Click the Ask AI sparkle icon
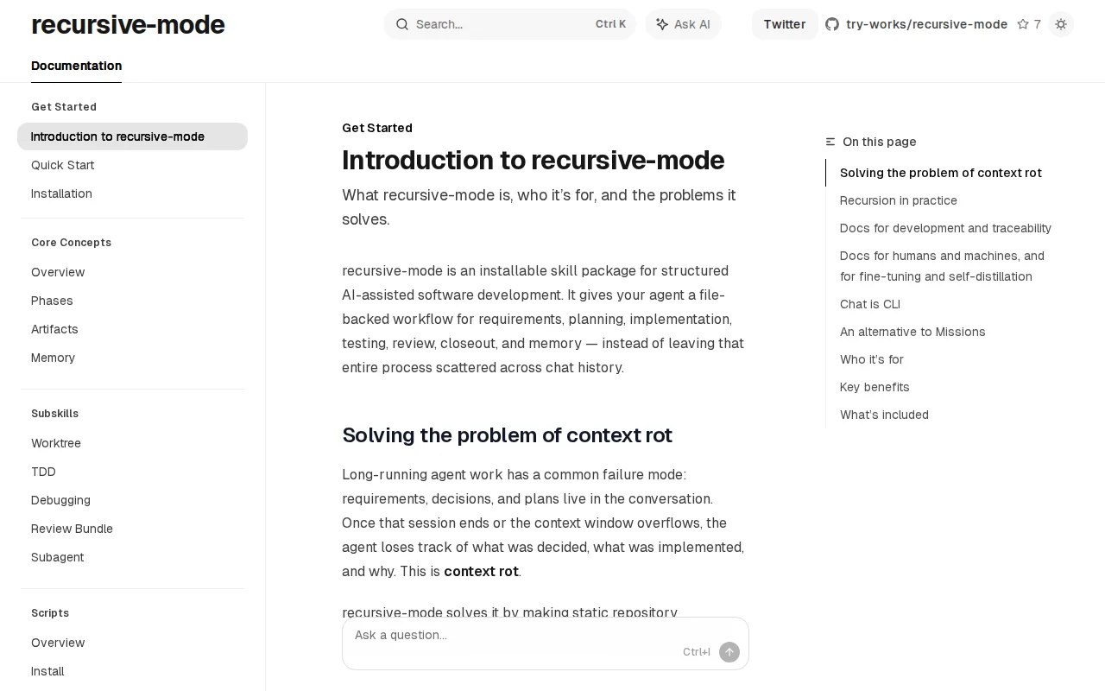The height and width of the screenshot is (691, 1105). tap(662, 24)
